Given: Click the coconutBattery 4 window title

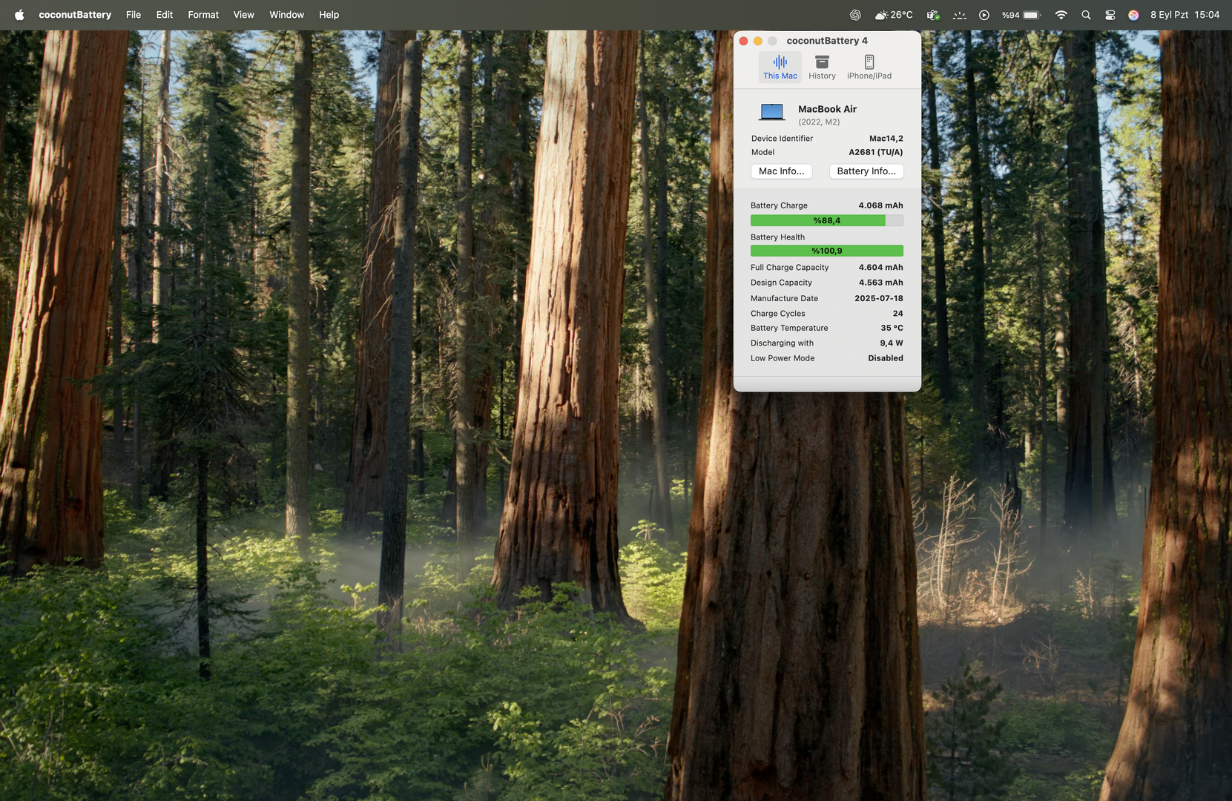Looking at the screenshot, I should 827,41.
